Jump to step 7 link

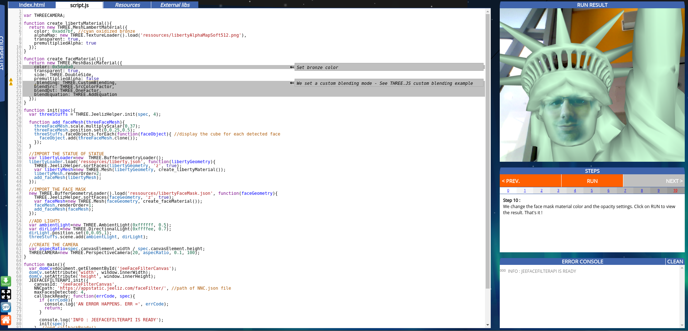625,190
